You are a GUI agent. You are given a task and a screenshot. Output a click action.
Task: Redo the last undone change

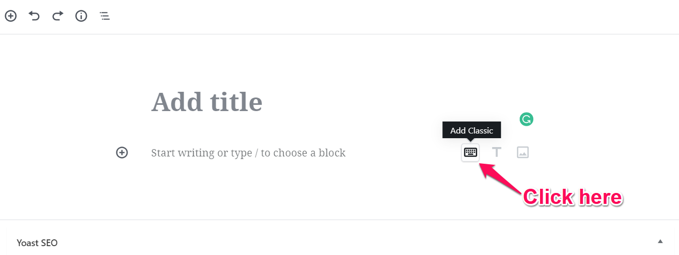click(57, 16)
